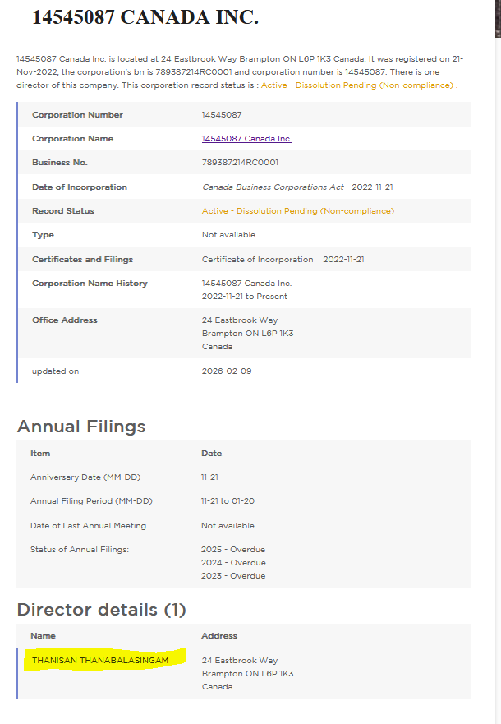Click Annual Filing Period (MM-DD) label
Screen dimensions: 501x724
tap(91, 501)
